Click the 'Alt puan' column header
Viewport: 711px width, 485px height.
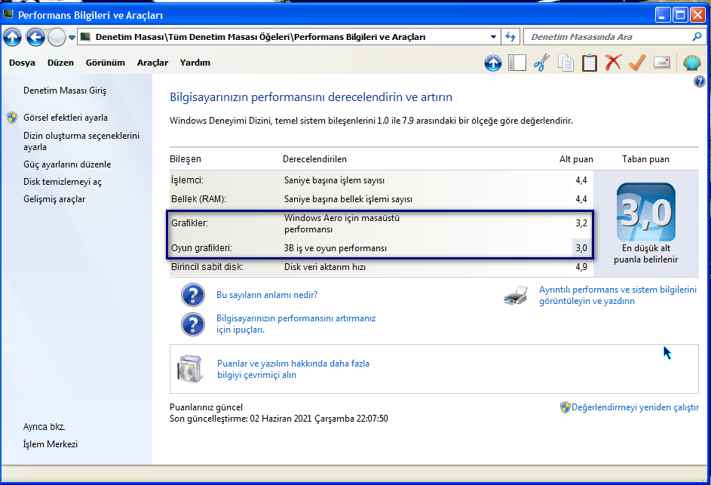576,159
